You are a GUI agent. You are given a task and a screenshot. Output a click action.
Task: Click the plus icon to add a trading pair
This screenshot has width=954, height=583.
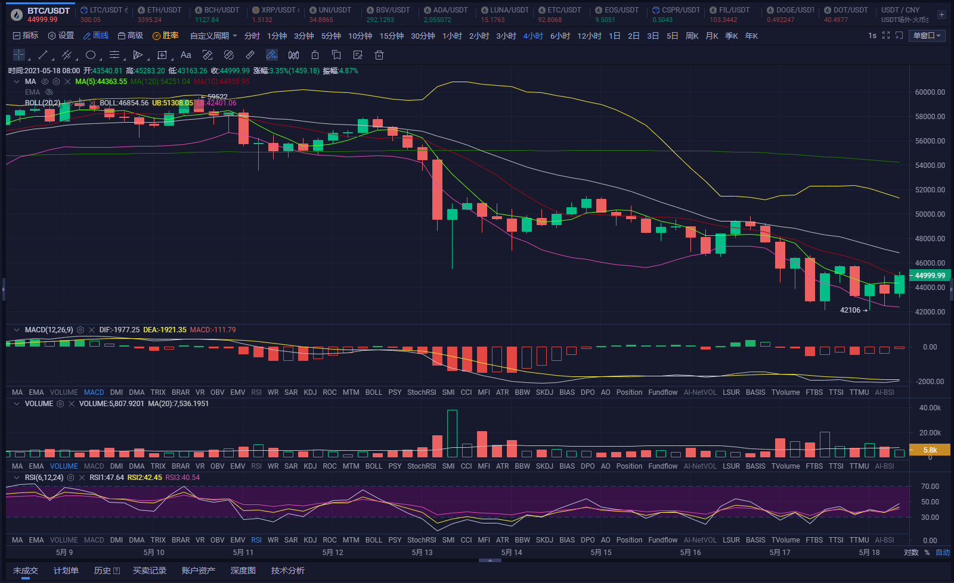pos(942,13)
